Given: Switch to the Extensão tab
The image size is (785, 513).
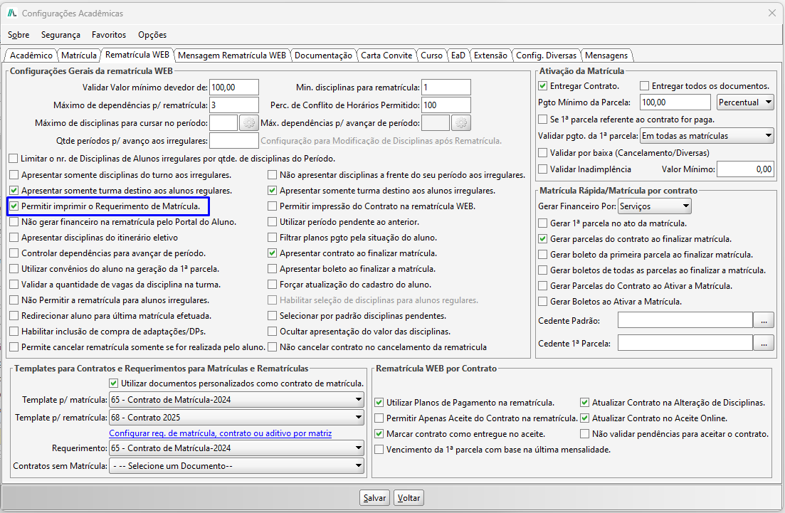Looking at the screenshot, I should (x=490, y=55).
